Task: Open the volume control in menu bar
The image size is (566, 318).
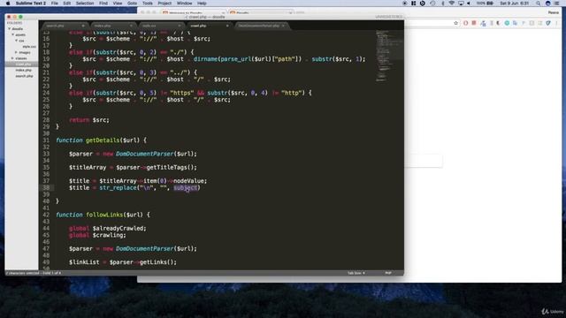Action: pyautogui.click(x=469, y=4)
